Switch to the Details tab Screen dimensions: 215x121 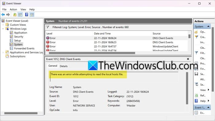(64, 66)
